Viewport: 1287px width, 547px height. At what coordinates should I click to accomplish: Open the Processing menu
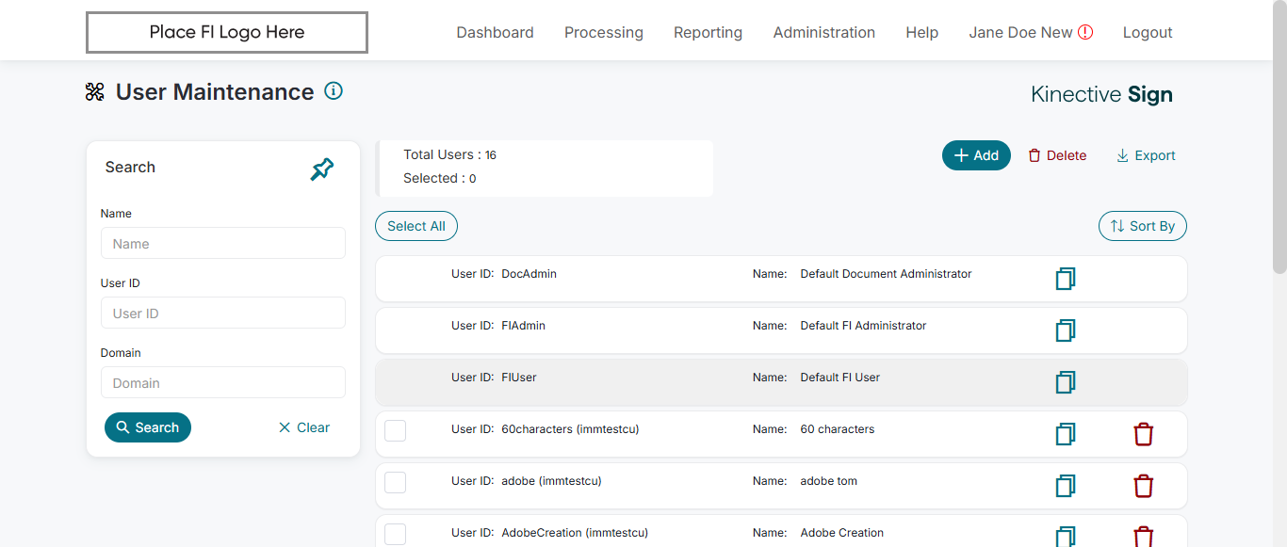(x=603, y=32)
